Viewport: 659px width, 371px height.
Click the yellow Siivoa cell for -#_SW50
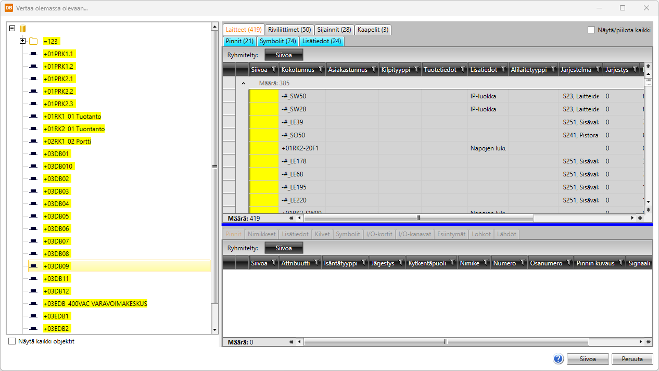pyautogui.click(x=264, y=96)
